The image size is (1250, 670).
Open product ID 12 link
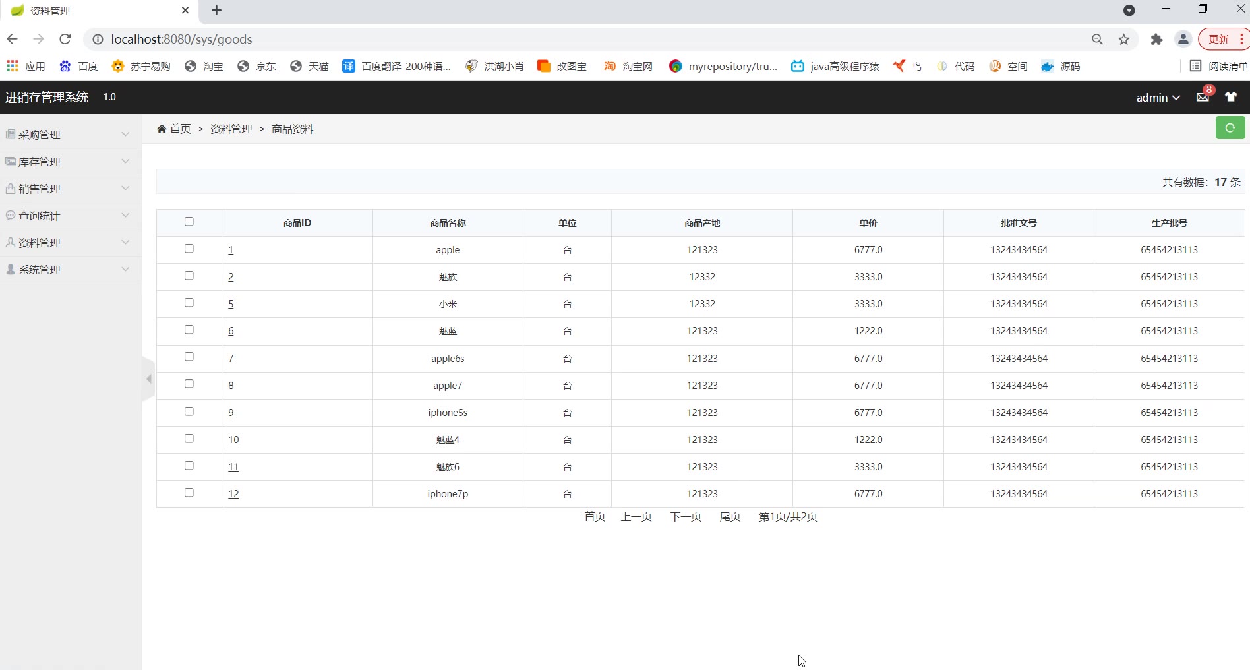coord(233,494)
